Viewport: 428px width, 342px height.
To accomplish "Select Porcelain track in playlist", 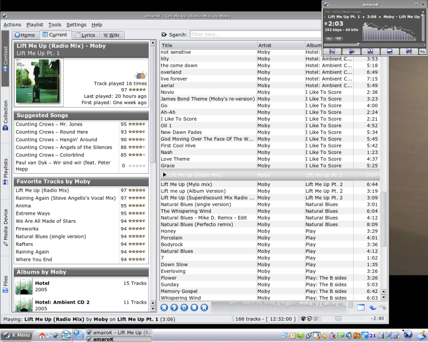I will click(x=269, y=238).
